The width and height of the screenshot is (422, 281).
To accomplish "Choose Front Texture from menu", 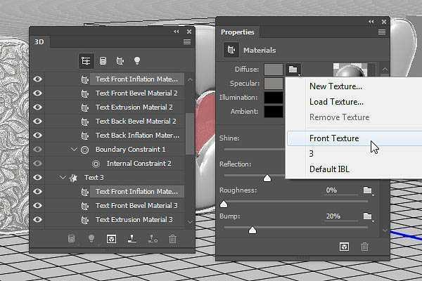I will click(333, 138).
